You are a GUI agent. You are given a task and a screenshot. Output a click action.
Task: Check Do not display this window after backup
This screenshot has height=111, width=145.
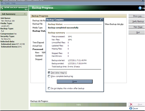[49, 88]
